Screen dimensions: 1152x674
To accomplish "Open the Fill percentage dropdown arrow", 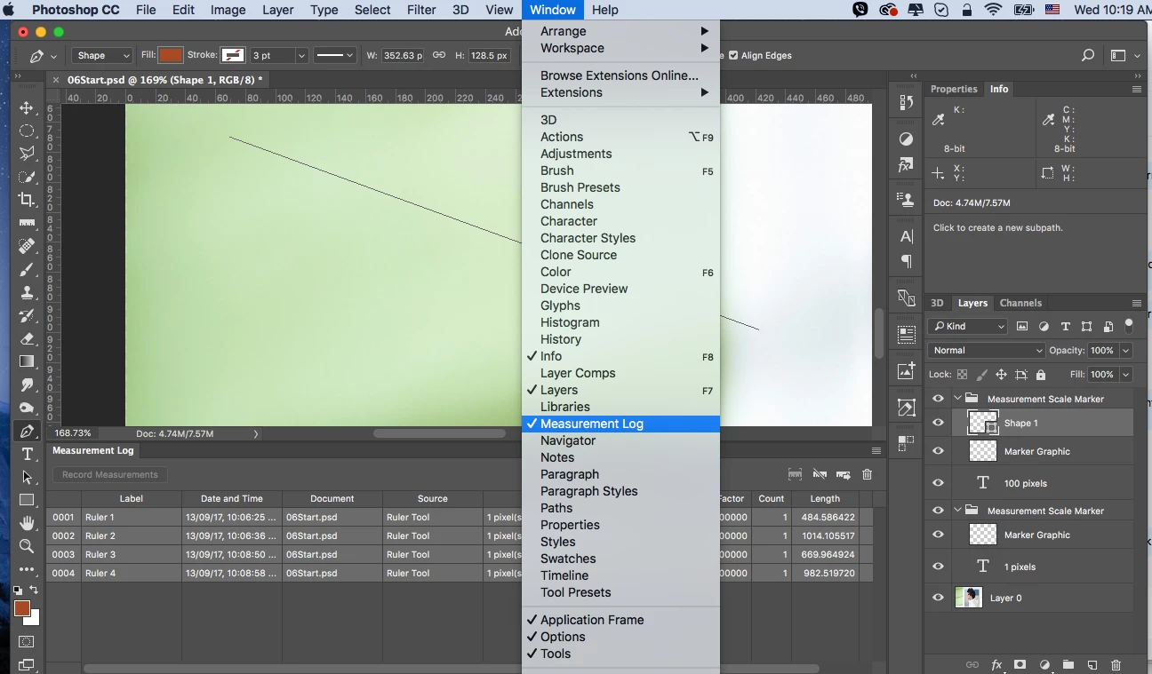I will pyautogui.click(x=1126, y=375).
